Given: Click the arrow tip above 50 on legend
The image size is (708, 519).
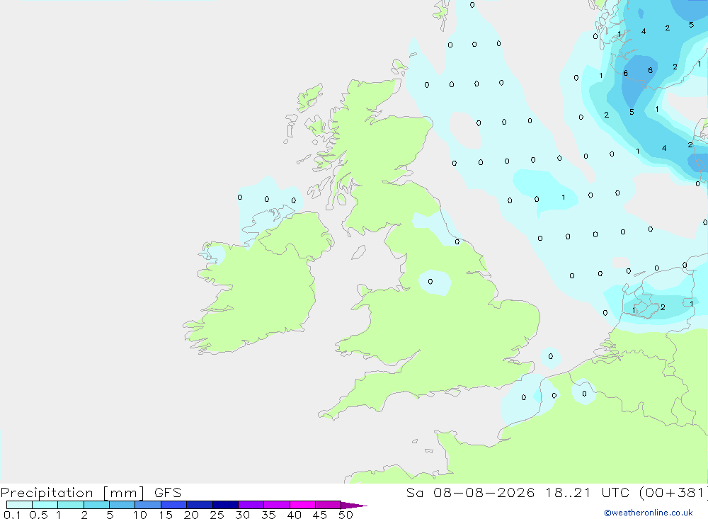Looking at the screenshot, I should [x=354, y=506].
